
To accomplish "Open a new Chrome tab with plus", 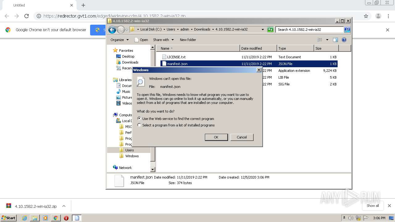I will coord(83,5).
